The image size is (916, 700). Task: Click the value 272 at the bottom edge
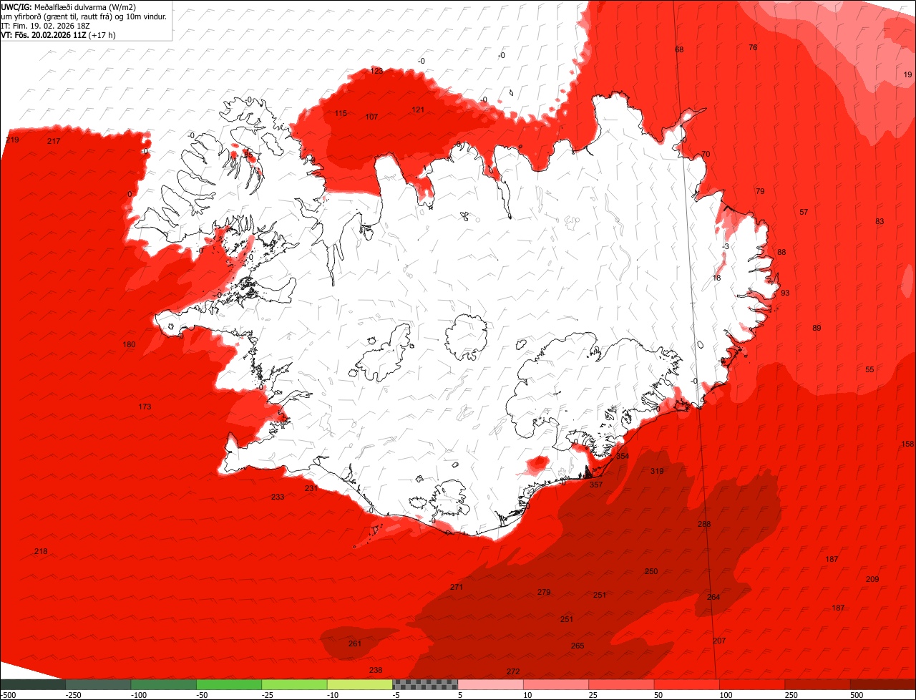513,672
